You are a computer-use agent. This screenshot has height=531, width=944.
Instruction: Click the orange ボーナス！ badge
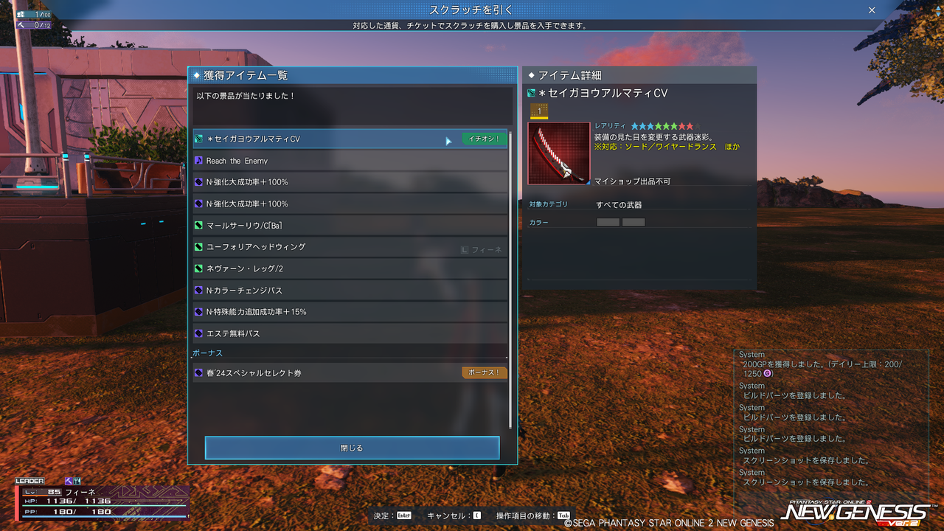pyautogui.click(x=485, y=372)
